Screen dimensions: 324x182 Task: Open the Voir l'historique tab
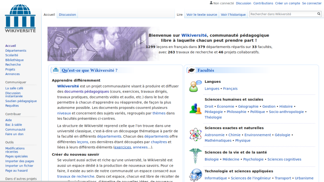tap(233, 15)
